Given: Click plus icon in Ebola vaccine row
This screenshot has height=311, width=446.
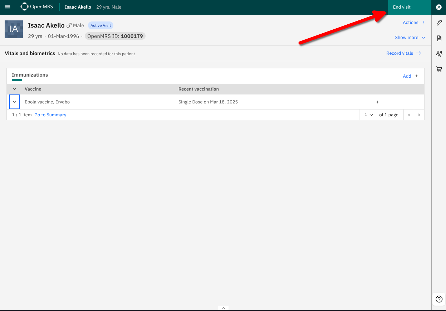Looking at the screenshot, I should click(x=377, y=102).
